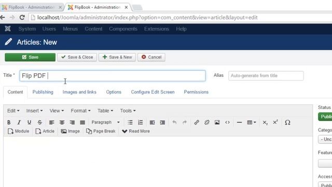Insert bullet list
The width and height of the screenshot is (332, 187).
coord(130,123)
